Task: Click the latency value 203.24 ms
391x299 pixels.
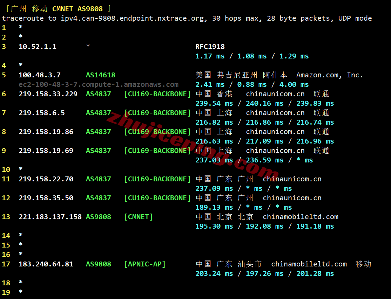Action: [214, 274]
